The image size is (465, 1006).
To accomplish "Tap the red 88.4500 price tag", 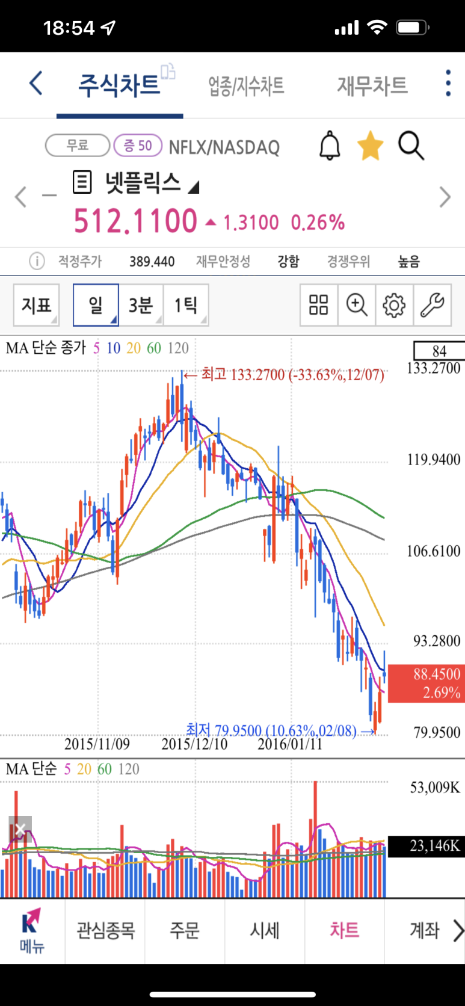I will [426, 684].
